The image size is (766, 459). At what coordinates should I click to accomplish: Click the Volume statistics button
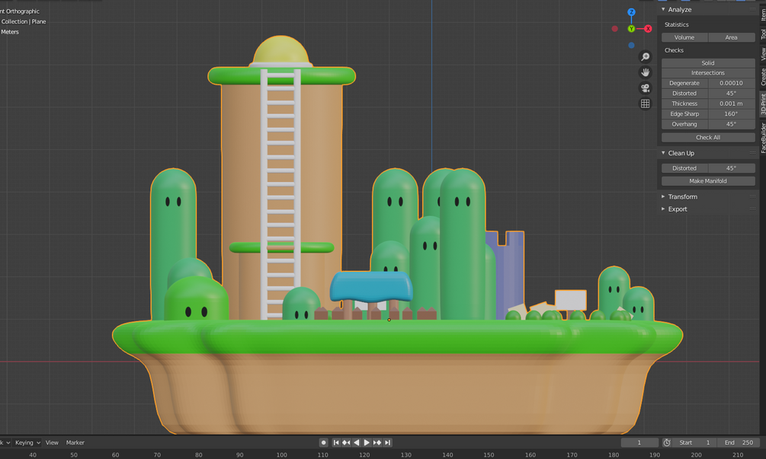[x=684, y=37]
